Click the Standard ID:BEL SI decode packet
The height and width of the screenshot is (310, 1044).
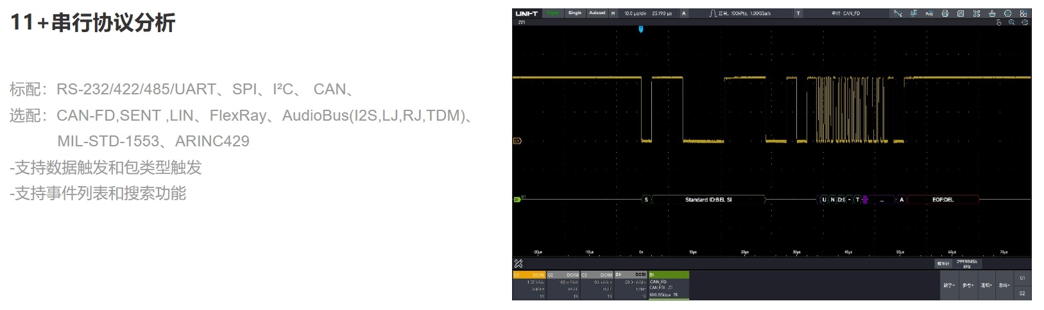point(708,200)
